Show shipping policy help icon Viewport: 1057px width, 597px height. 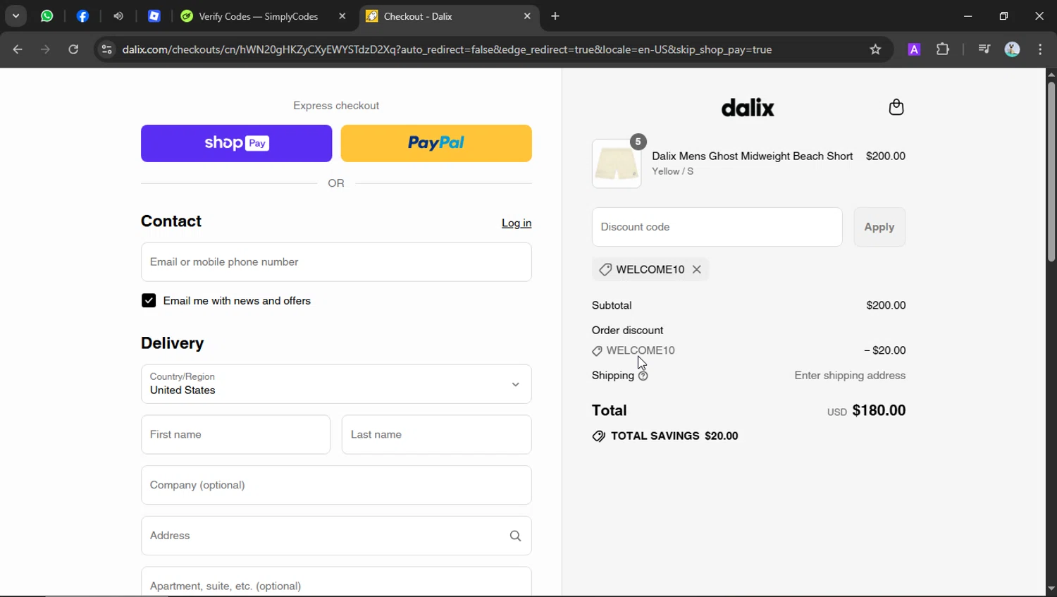pos(643,376)
